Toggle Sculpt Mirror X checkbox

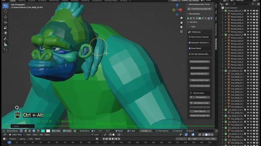coord(93,131)
